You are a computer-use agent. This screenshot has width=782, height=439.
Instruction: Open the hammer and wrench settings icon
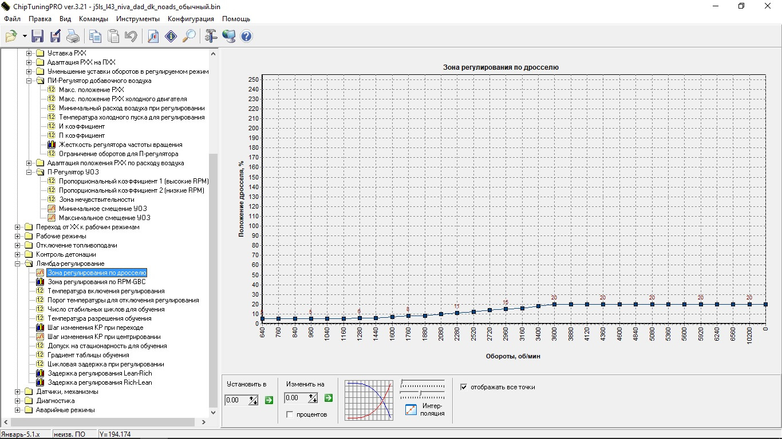click(211, 37)
